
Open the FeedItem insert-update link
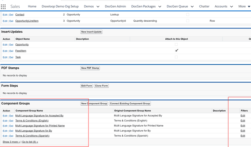(21, 51)
